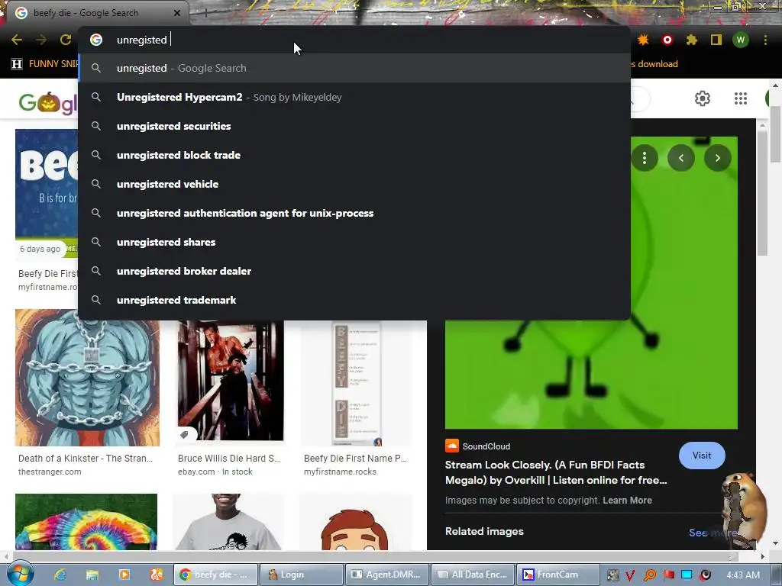Select 'unregistered vehicle' suggestion
This screenshot has width=782, height=586.
[354, 184]
